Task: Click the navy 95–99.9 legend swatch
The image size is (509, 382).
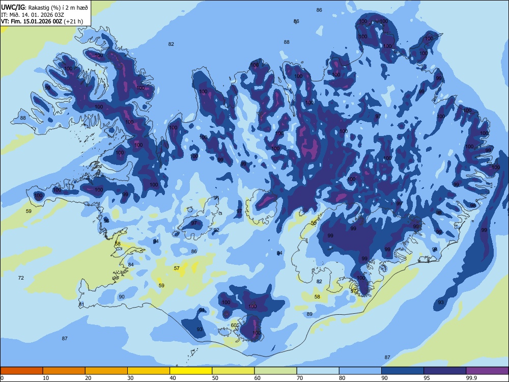Action: (x=445, y=371)
